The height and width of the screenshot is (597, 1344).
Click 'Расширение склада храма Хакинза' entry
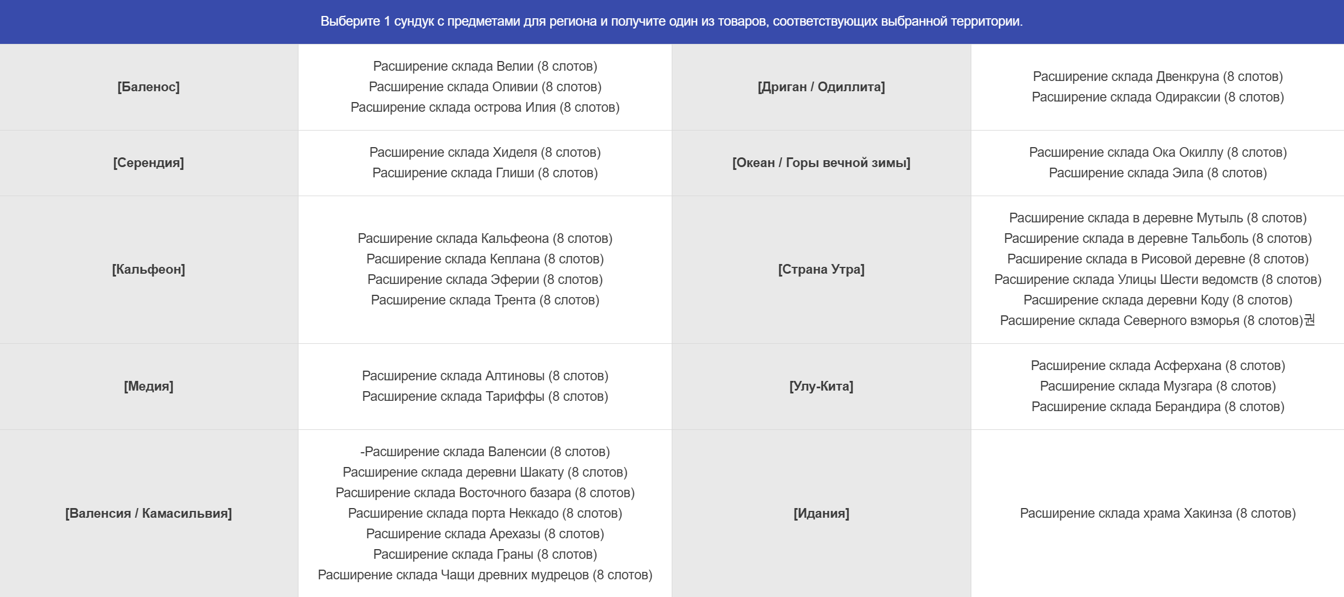1158,513
